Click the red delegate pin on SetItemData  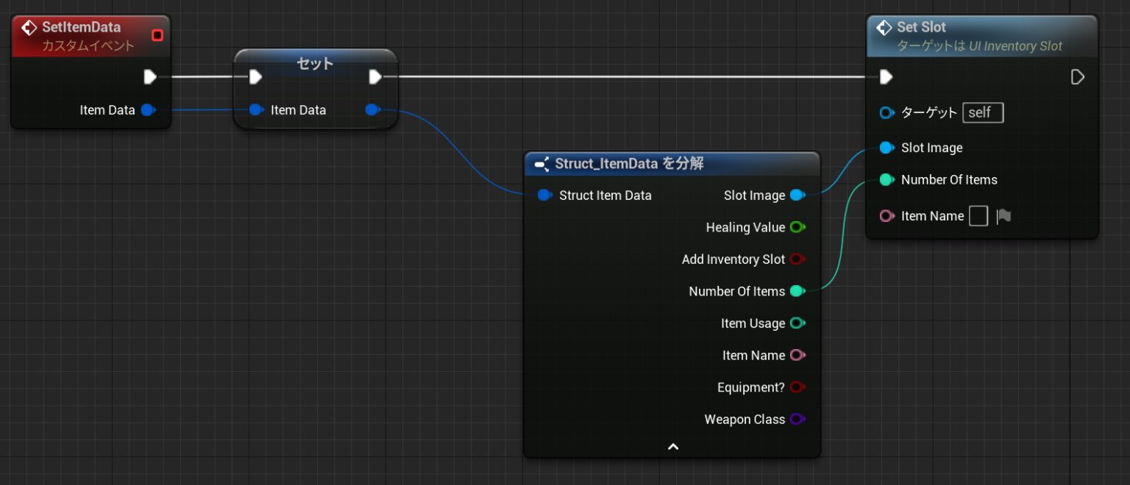coord(157,35)
